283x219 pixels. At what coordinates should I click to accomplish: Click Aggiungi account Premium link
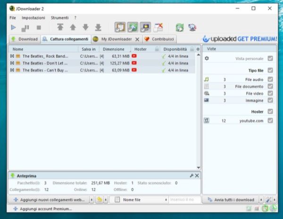point(42,209)
